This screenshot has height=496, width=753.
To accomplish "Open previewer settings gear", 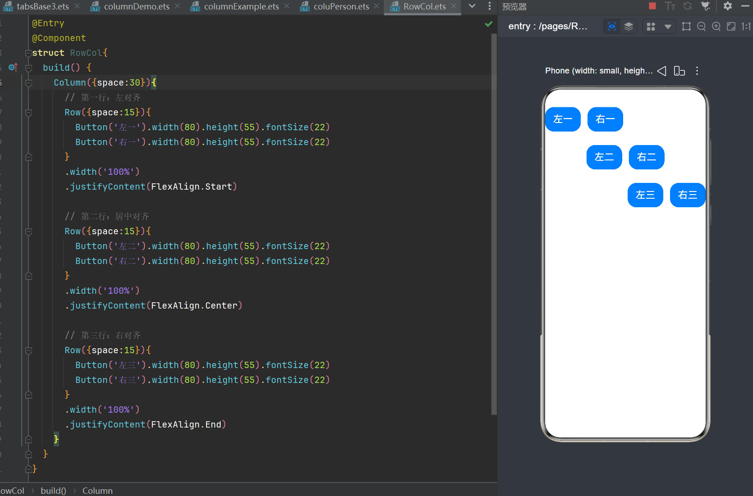I will click(x=727, y=6).
